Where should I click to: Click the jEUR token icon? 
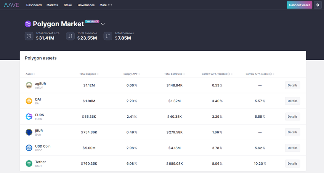pyautogui.click(x=29, y=132)
